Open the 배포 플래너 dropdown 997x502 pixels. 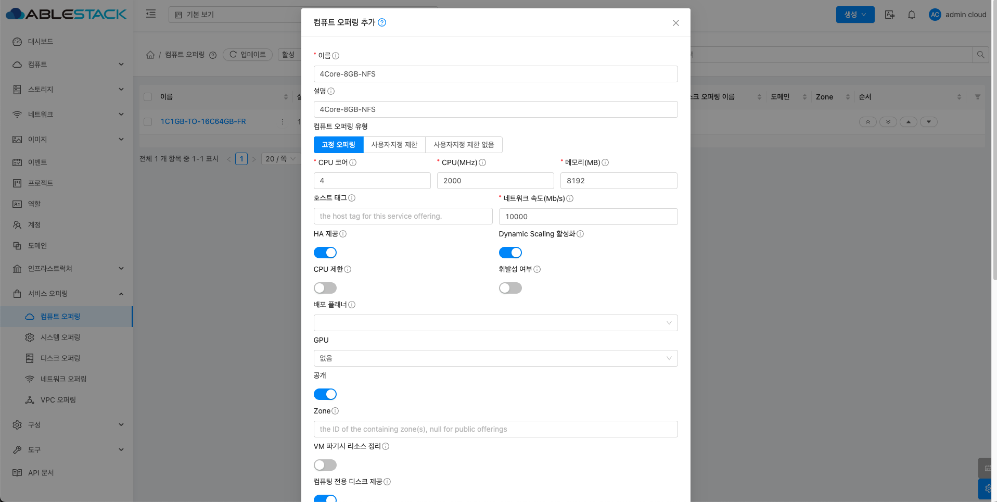click(495, 323)
